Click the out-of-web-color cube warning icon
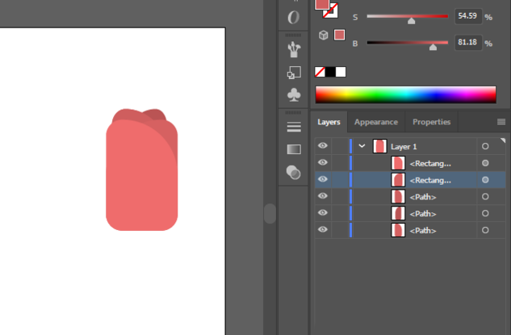Screen dimensions: 511x335 click(323, 35)
